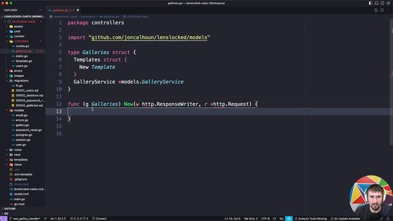Click unsaved dot on galleries.go tab
The height and width of the screenshot is (221, 393).
click(78, 10)
